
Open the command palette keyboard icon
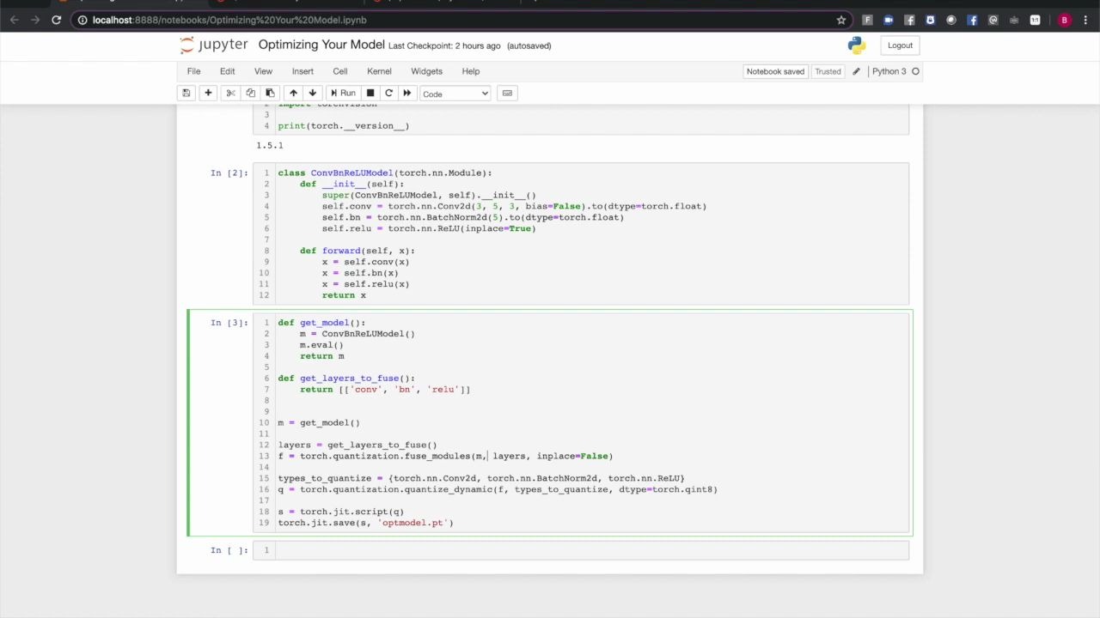click(x=507, y=94)
